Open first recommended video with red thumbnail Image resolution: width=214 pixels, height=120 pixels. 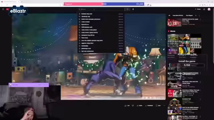pos(175,22)
